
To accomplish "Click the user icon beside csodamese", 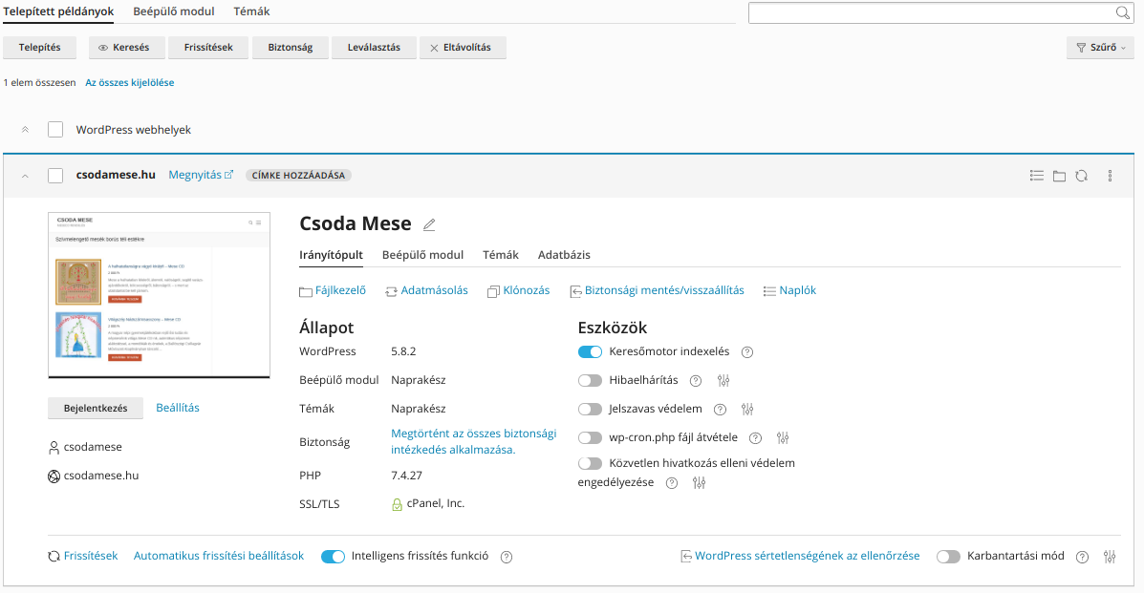I will click(54, 447).
